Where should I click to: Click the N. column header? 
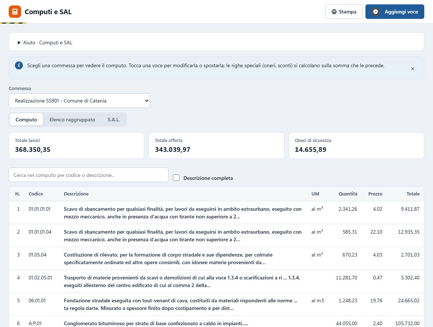[x=17, y=194]
